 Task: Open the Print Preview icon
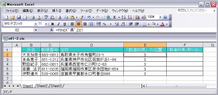point(38,17)
